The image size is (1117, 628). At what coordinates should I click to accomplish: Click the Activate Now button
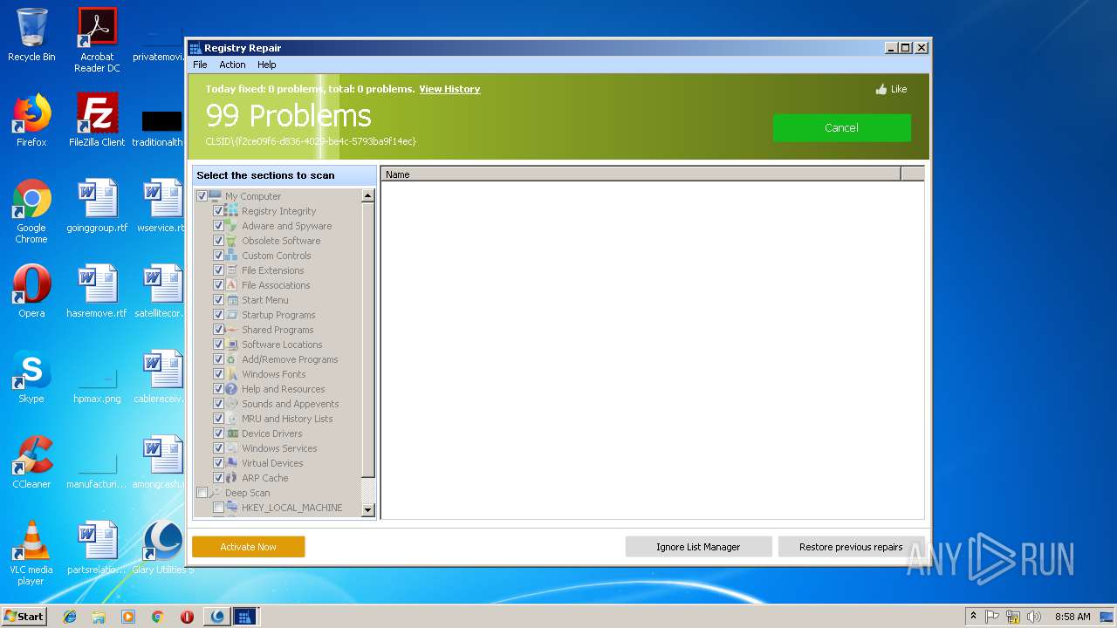[249, 547]
